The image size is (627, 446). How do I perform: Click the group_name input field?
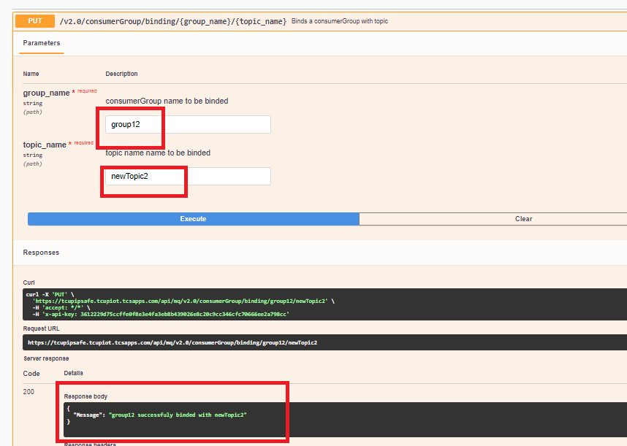188,125
